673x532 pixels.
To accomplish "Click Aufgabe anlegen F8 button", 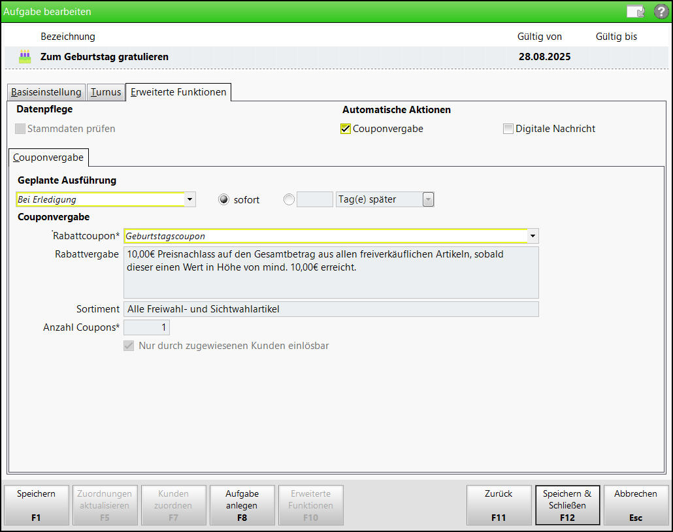I will pos(242,505).
